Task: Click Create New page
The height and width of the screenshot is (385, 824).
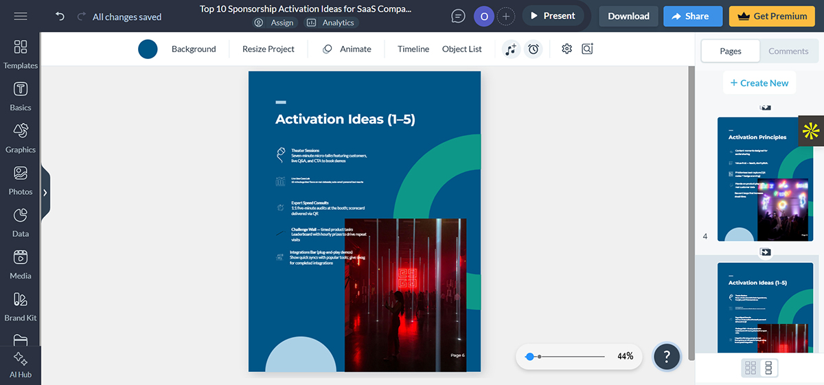Action: click(759, 83)
